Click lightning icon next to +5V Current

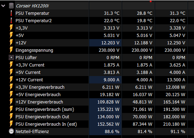(11, 72)
